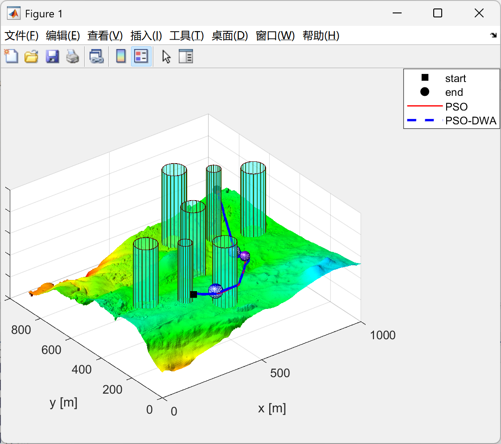This screenshot has height=444, width=501.
Task: Click the 1000 tick label on x axis
Action: [383, 335]
